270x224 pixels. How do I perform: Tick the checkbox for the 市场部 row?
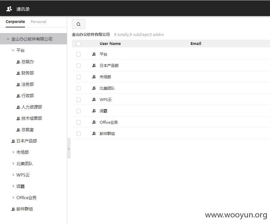coord(79,77)
